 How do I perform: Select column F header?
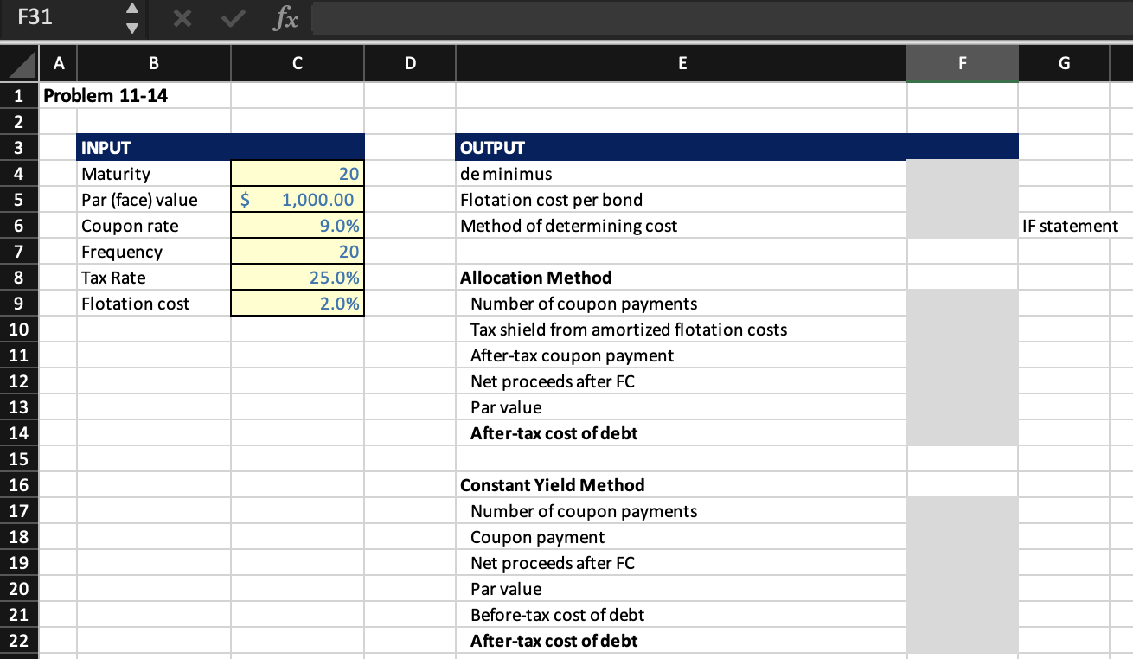962,62
